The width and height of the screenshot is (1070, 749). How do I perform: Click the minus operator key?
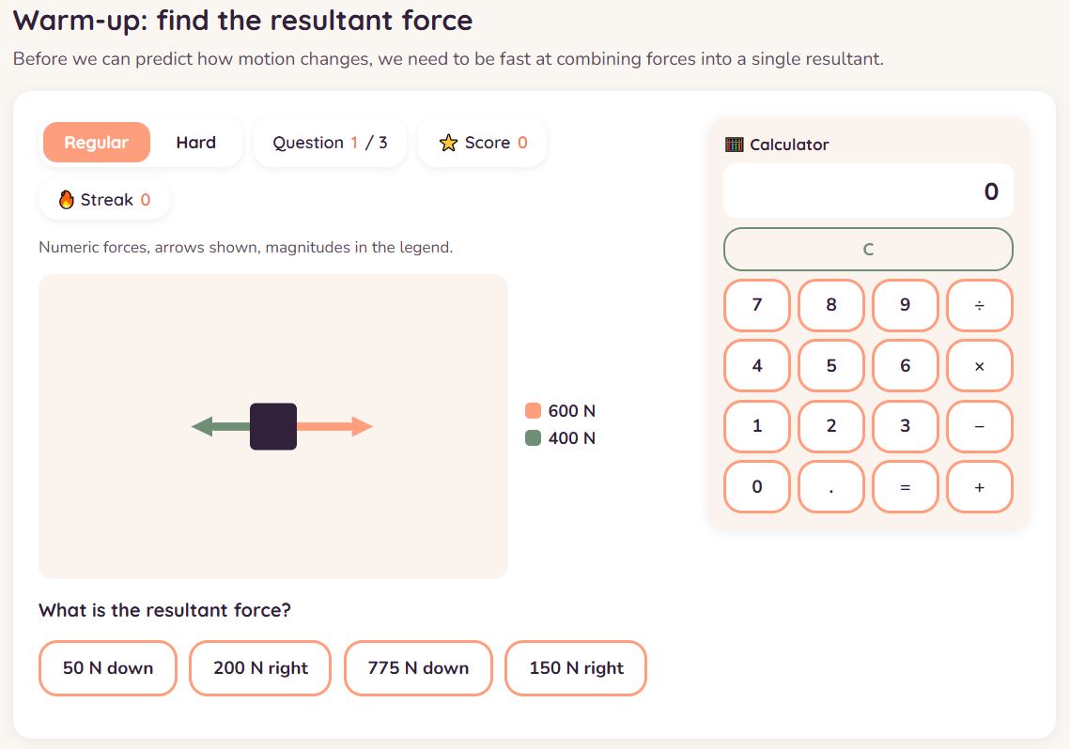point(979,427)
